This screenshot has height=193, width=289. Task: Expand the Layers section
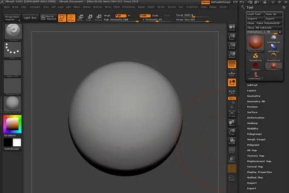252,91
